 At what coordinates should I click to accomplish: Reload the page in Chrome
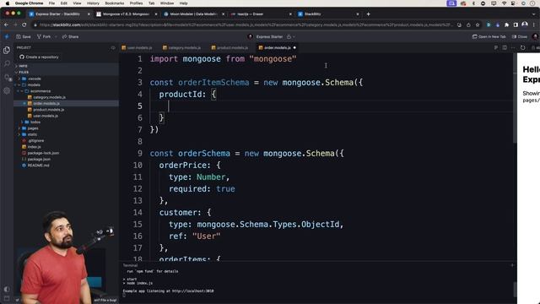pos(24,24)
